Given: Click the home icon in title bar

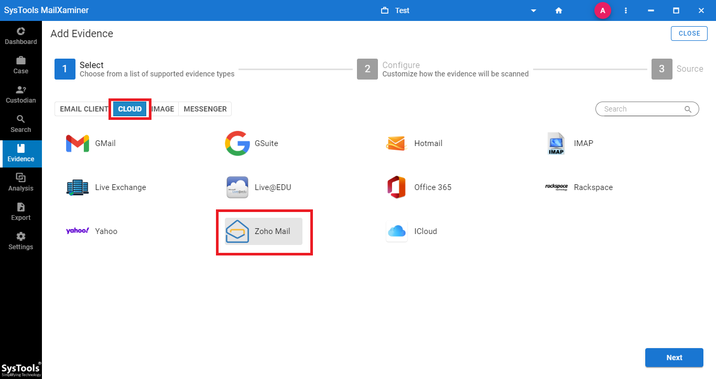Looking at the screenshot, I should tap(559, 10).
